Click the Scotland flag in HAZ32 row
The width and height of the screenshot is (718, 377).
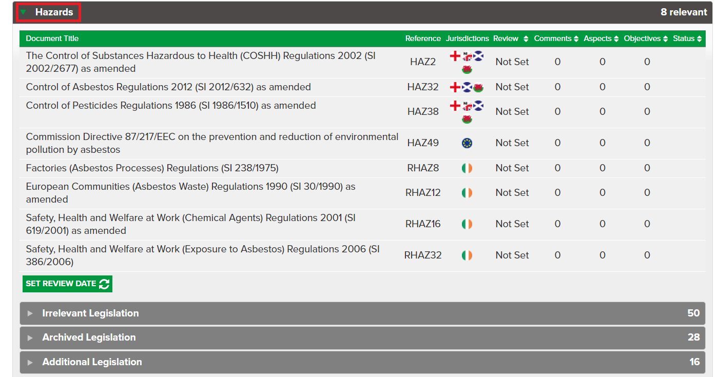pyautogui.click(x=467, y=87)
